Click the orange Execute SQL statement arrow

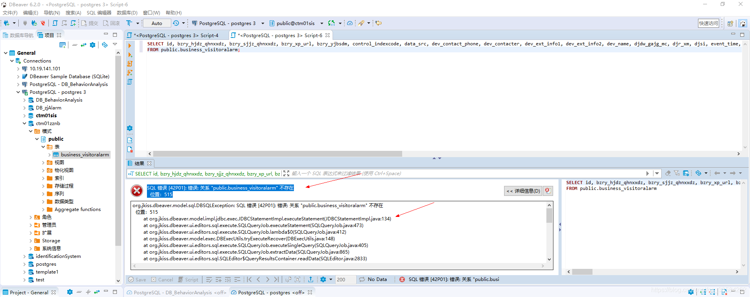point(130,46)
